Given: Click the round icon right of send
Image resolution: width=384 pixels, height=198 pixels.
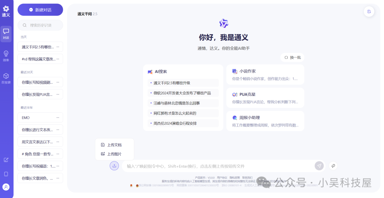Looking at the screenshot, I should click(x=333, y=166).
